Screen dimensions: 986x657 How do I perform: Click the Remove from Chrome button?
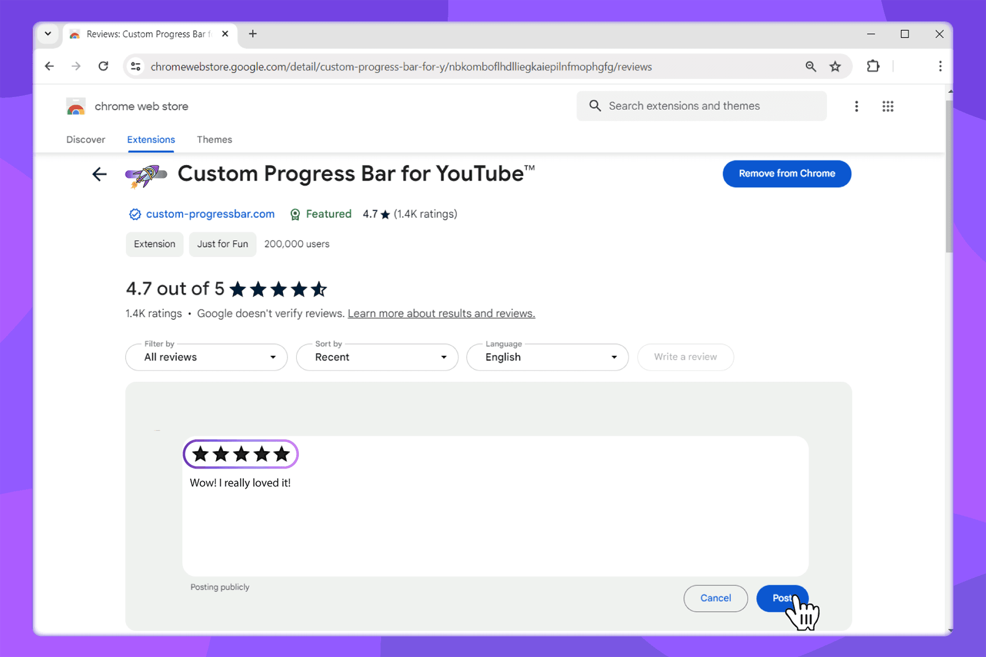[x=787, y=173]
